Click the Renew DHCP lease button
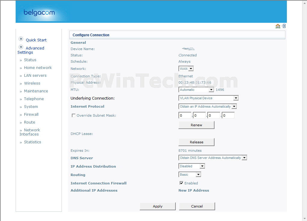 [x=196, y=125]
